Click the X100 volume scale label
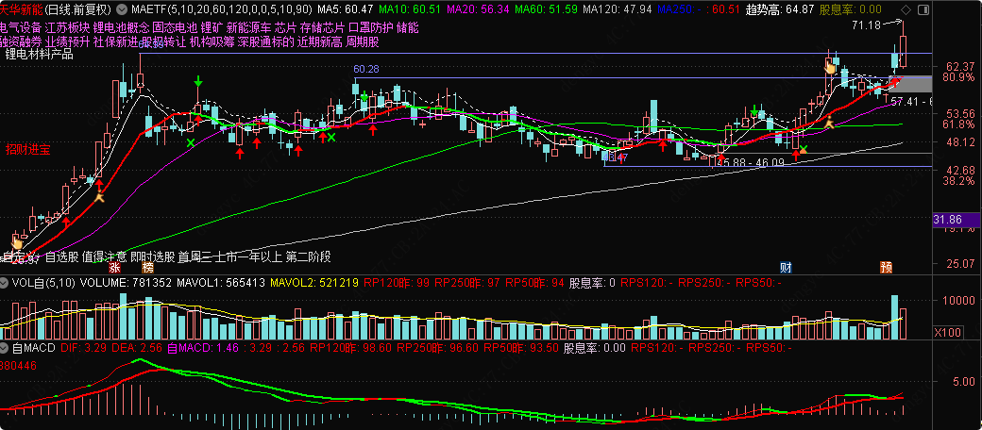The height and width of the screenshot is (430, 982). tap(946, 331)
